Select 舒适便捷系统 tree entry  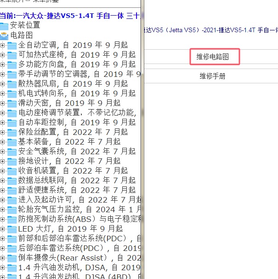(77, 190)
